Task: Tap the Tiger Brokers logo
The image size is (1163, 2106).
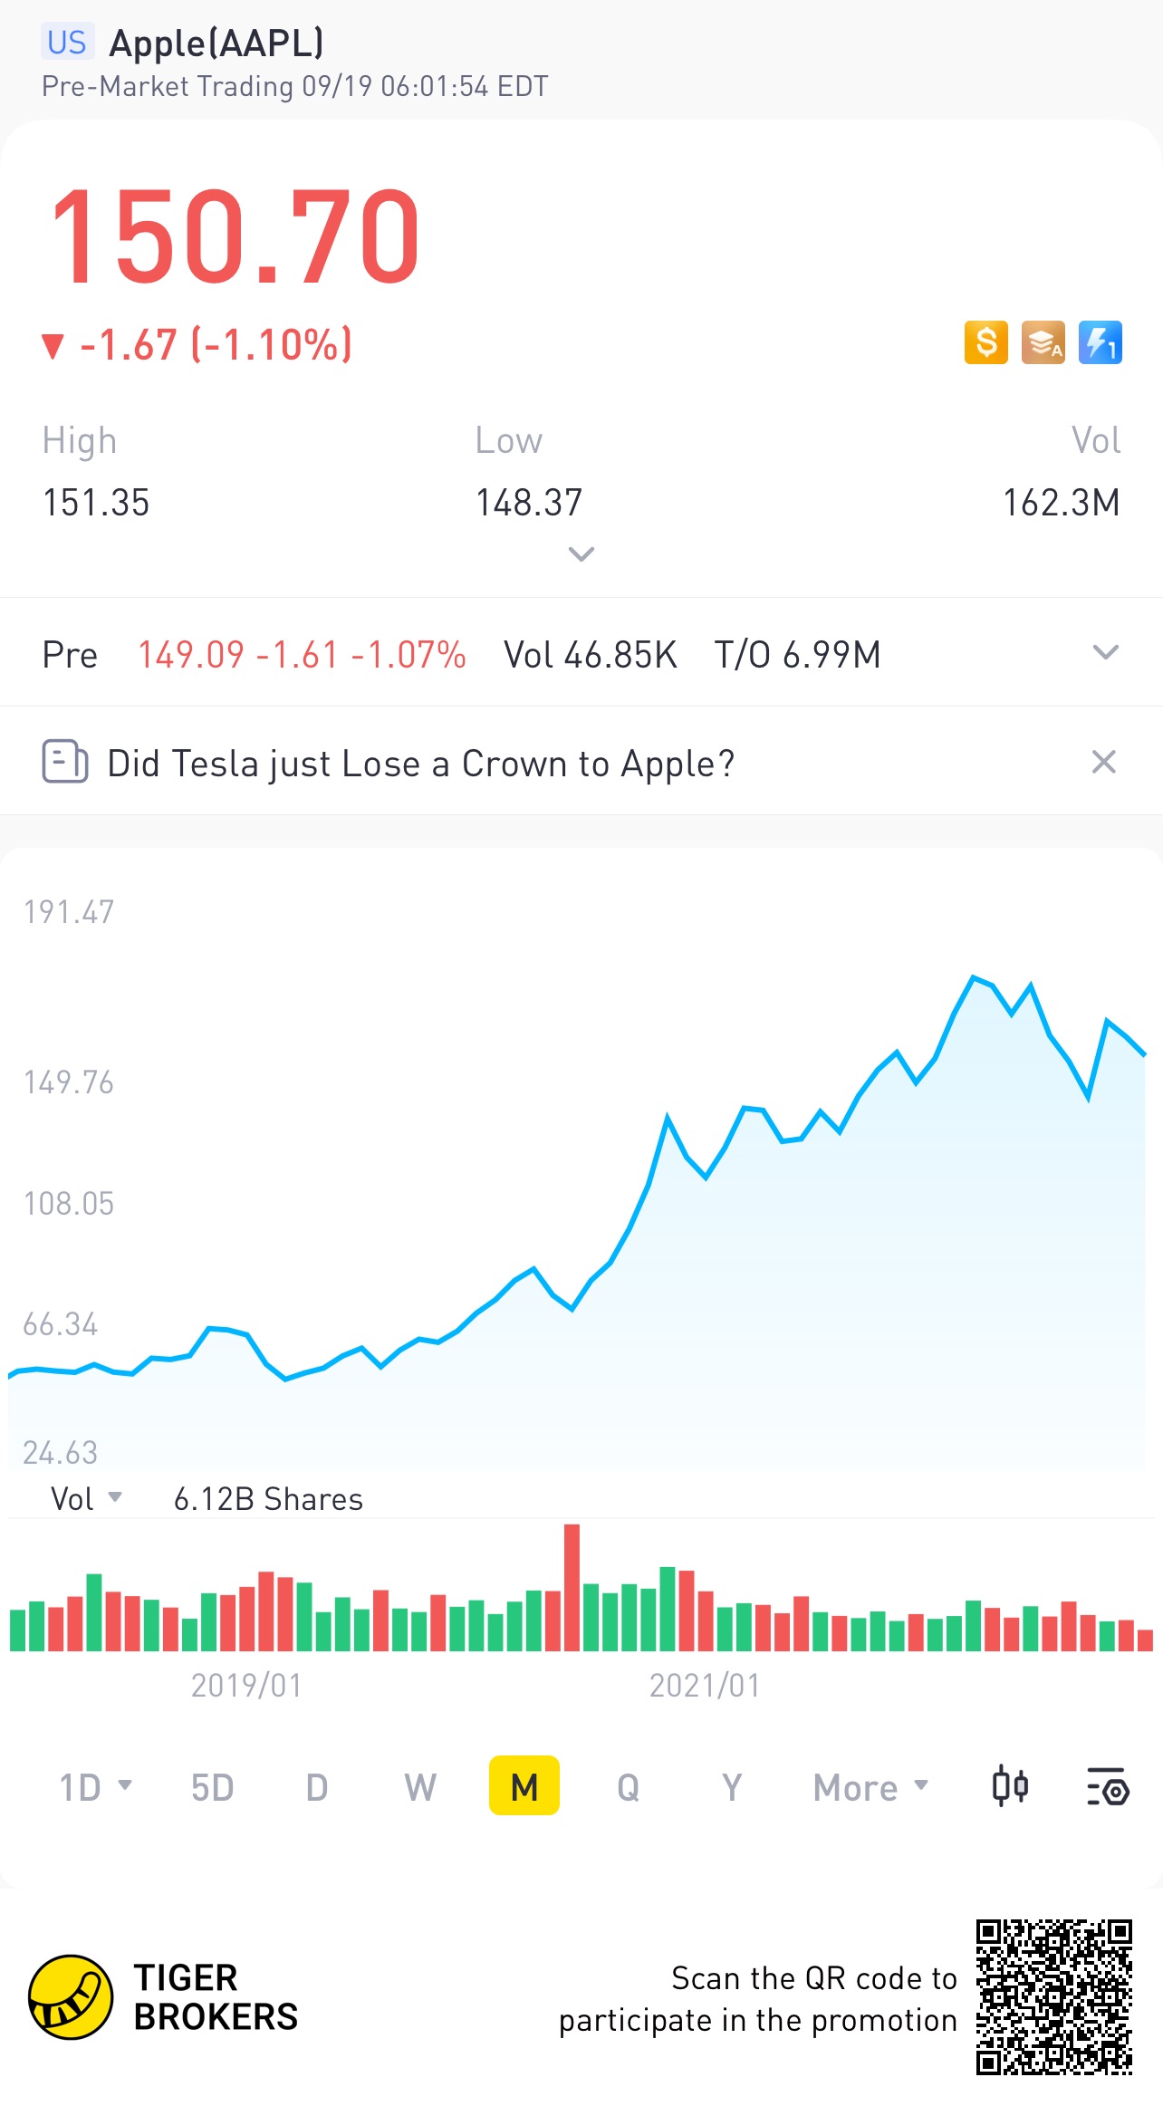Action: click(71, 1996)
